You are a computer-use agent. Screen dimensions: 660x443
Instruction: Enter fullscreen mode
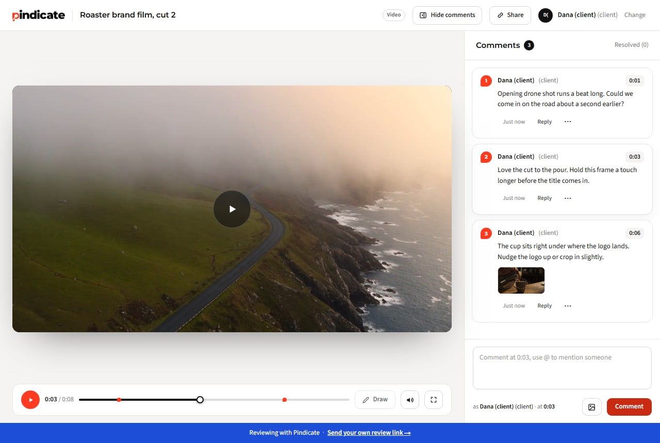tap(434, 400)
